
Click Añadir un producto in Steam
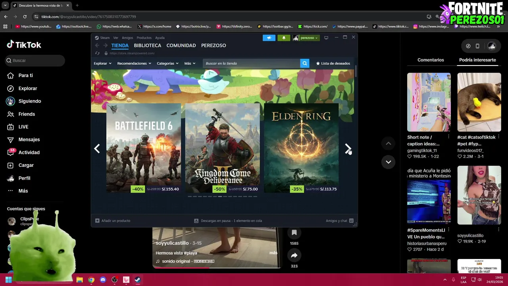113,220
